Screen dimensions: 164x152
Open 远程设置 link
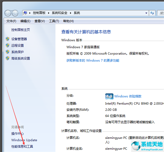point(17,45)
